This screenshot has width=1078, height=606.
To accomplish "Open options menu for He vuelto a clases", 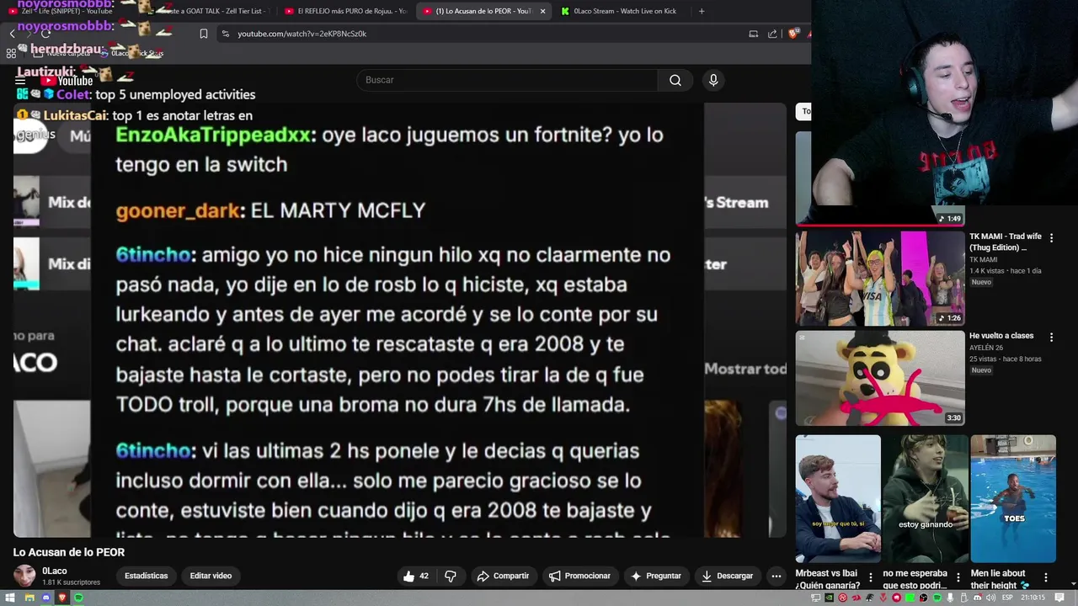I will coord(1051,337).
